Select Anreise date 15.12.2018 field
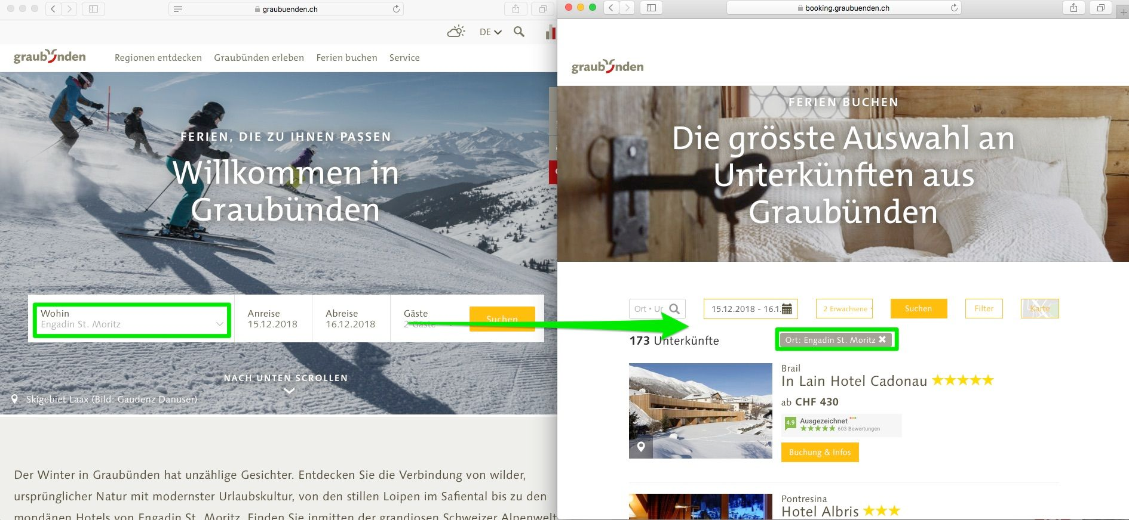 click(x=273, y=319)
